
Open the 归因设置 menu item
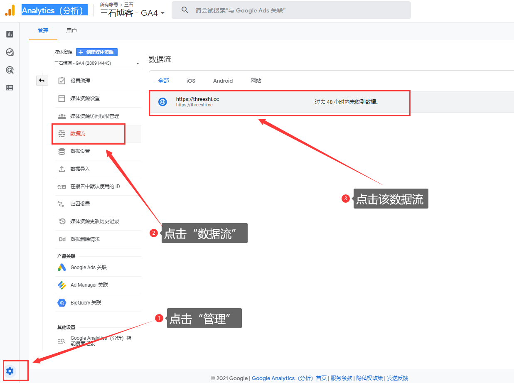pos(98,204)
